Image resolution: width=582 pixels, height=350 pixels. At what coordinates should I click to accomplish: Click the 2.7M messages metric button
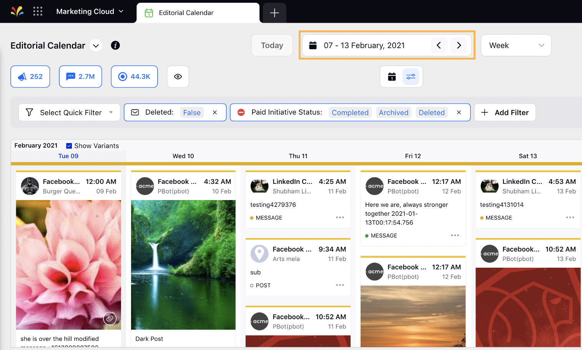click(80, 77)
